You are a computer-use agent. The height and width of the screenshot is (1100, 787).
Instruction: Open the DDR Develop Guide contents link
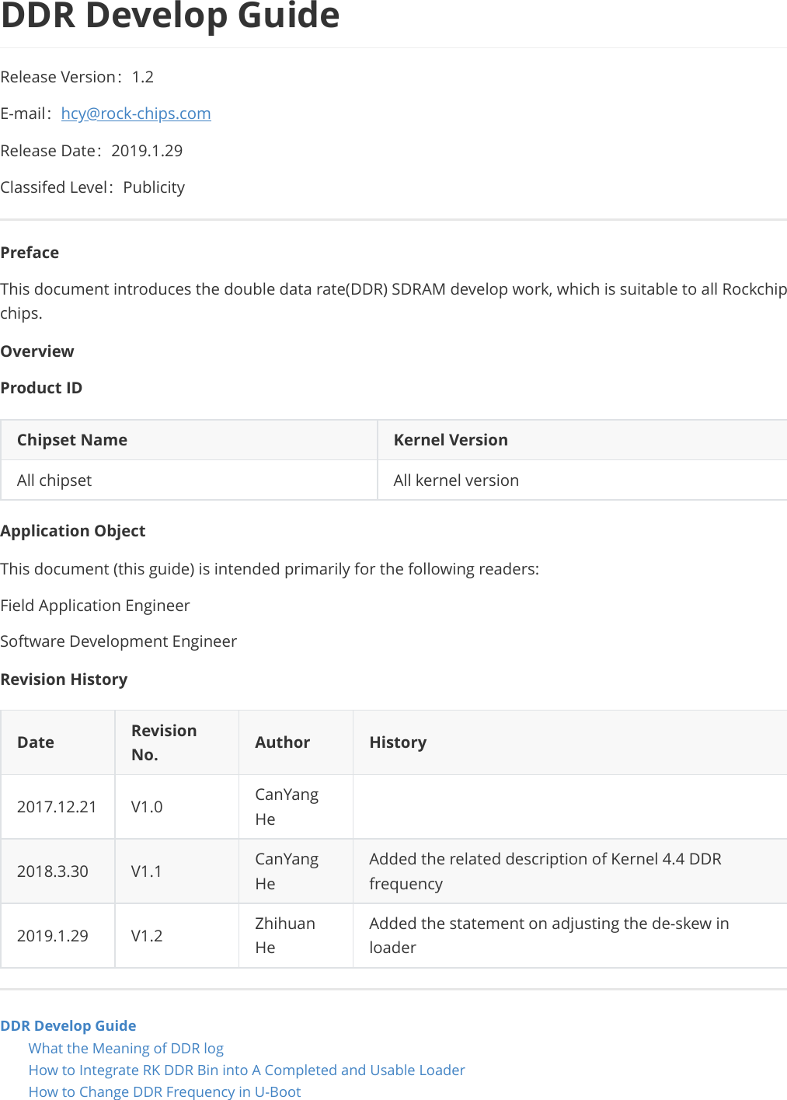click(x=68, y=1025)
